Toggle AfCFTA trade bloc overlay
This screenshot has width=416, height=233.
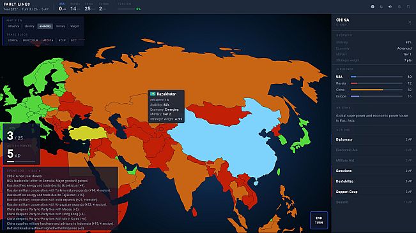(x=49, y=40)
